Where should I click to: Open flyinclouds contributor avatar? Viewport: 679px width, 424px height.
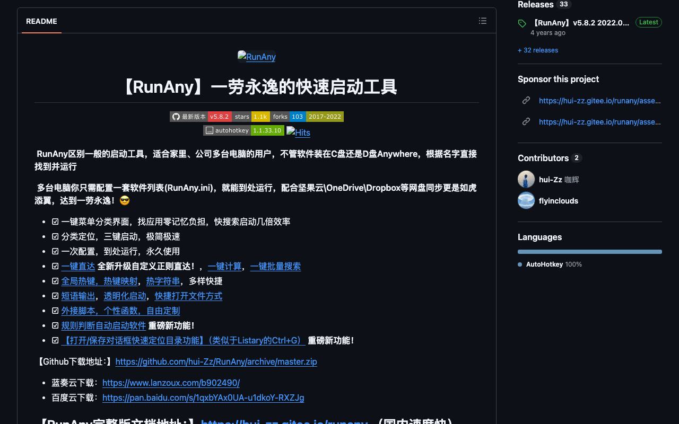tap(526, 200)
